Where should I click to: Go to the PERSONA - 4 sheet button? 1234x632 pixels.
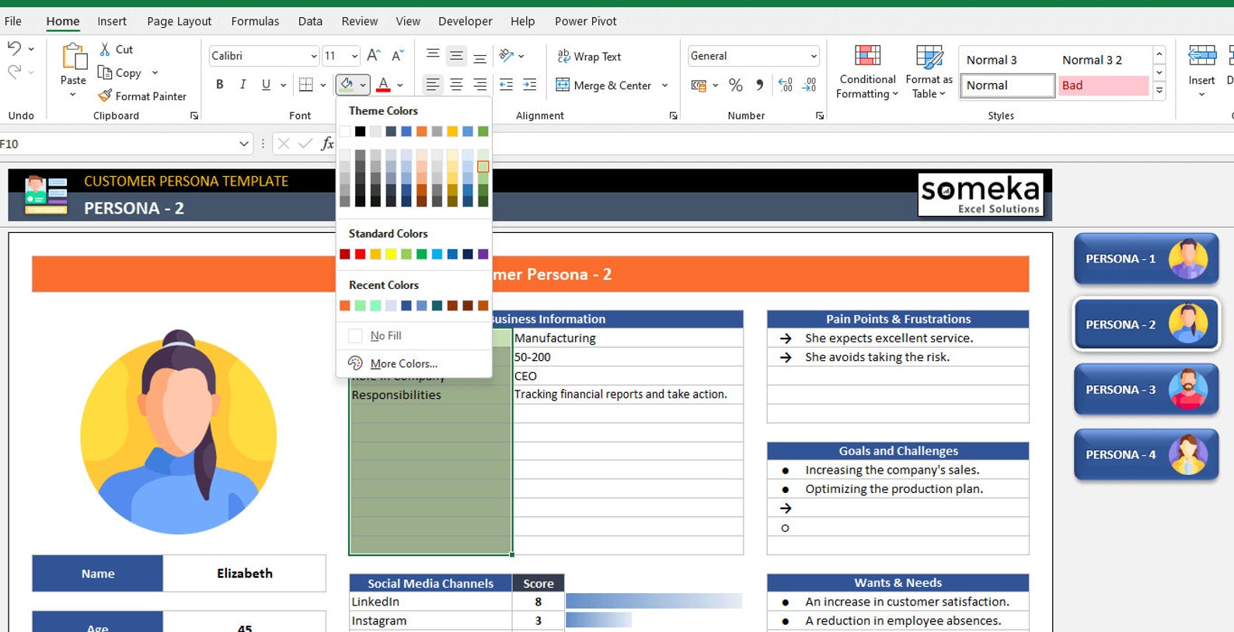coord(1145,455)
